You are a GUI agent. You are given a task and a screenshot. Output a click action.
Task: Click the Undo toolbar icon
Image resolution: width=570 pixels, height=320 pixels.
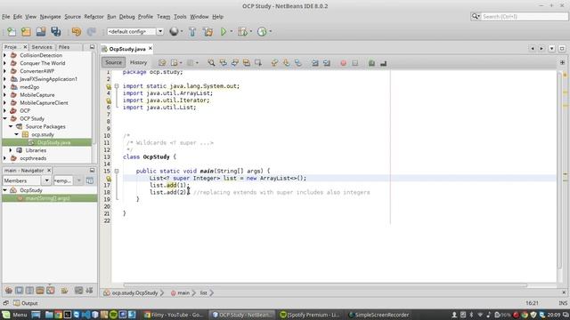pyautogui.click(x=77, y=32)
